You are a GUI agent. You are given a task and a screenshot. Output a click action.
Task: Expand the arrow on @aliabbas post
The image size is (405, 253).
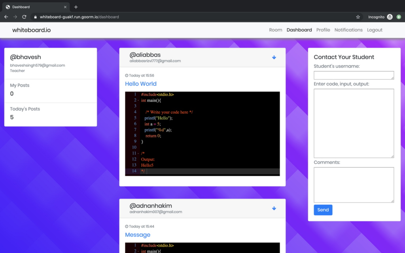274,57
